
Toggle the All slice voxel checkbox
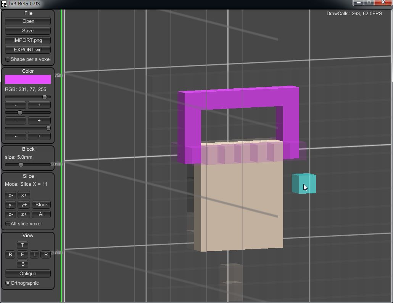[x=8, y=224]
